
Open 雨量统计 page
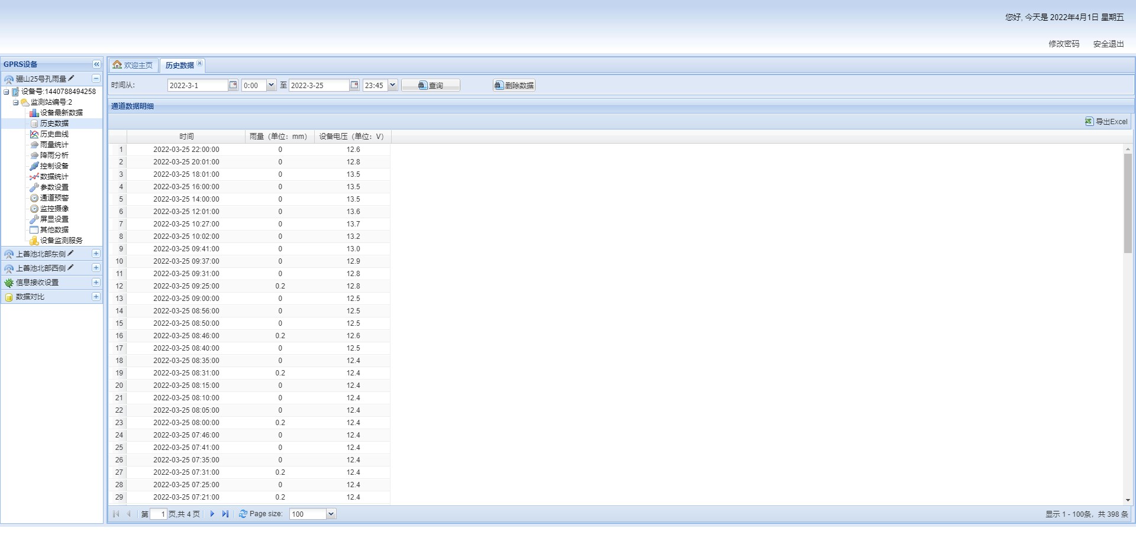54,145
